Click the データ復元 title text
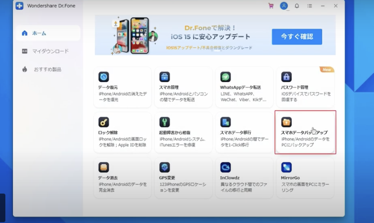 pyautogui.click(x=108, y=87)
